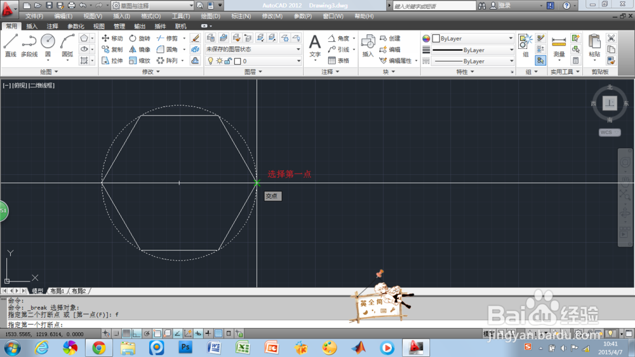The height and width of the screenshot is (357, 635).
Task: Click the Save icon in quick access toolbar
Action: pyautogui.click(x=49, y=5)
